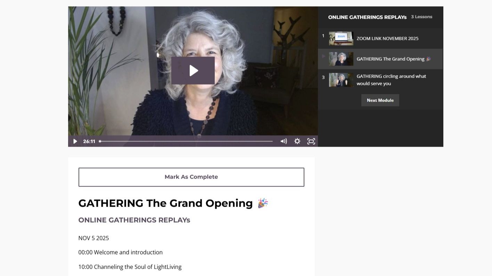Open video settings via the gear icon
This screenshot has width=492, height=276.
pos(297,141)
